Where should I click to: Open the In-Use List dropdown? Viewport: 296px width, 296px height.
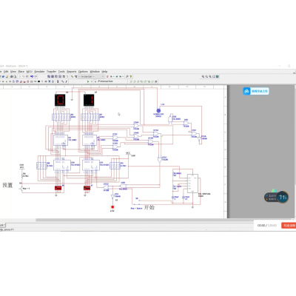[91, 76]
